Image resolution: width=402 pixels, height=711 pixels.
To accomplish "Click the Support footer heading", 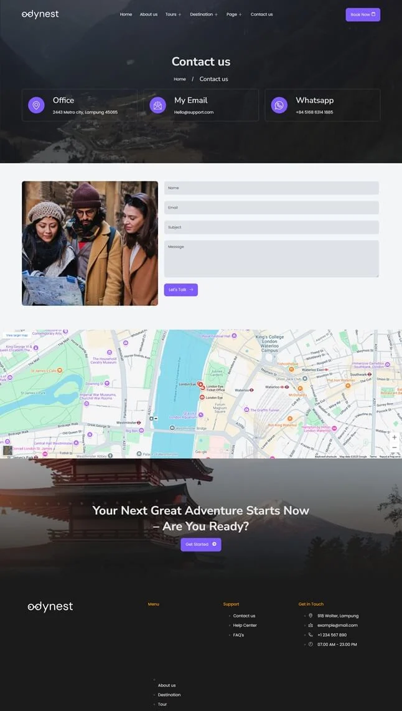I will pos(231,604).
